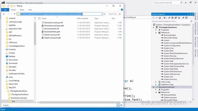Click the Desktop icon in navigation pane
This screenshot has width=198, height=111.
point(7,56)
